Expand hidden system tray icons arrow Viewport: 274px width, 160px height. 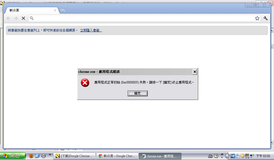(227, 156)
